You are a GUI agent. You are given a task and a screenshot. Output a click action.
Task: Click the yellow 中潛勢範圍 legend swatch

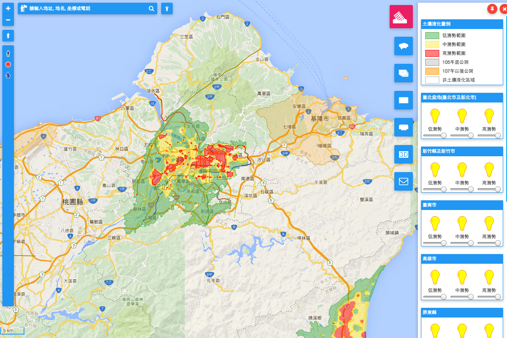432,44
